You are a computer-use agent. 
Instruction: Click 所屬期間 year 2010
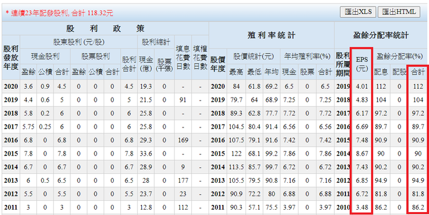coord(343,207)
